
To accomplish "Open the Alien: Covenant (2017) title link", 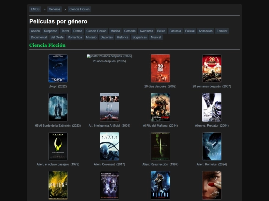I will (x=109, y=164).
